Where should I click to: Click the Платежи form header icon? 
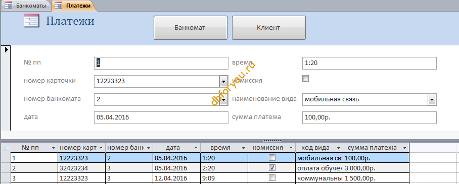pos(31,22)
